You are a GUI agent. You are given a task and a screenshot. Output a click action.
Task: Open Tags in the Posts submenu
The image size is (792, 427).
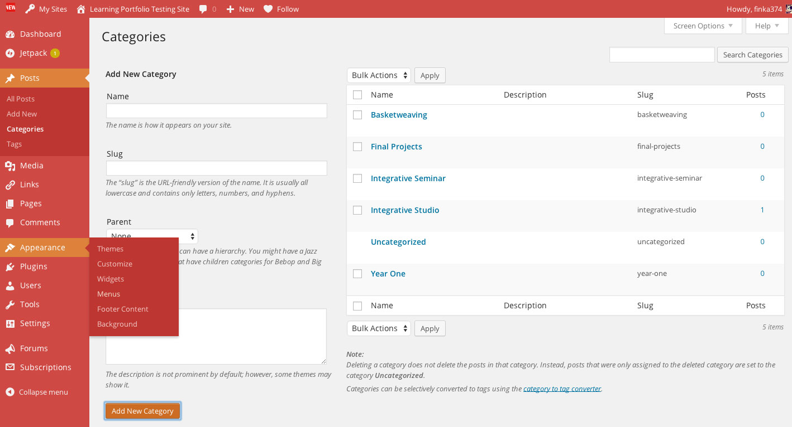coord(15,144)
